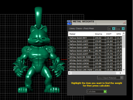Image resolution: width=133 pixels, height=100 pixels.
Task: Select the Yellow Gold:18KY R... row
Action: pos(95,51)
